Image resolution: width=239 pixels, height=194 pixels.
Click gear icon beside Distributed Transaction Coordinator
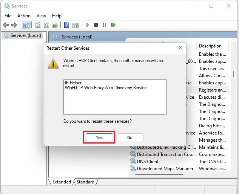[133, 154]
